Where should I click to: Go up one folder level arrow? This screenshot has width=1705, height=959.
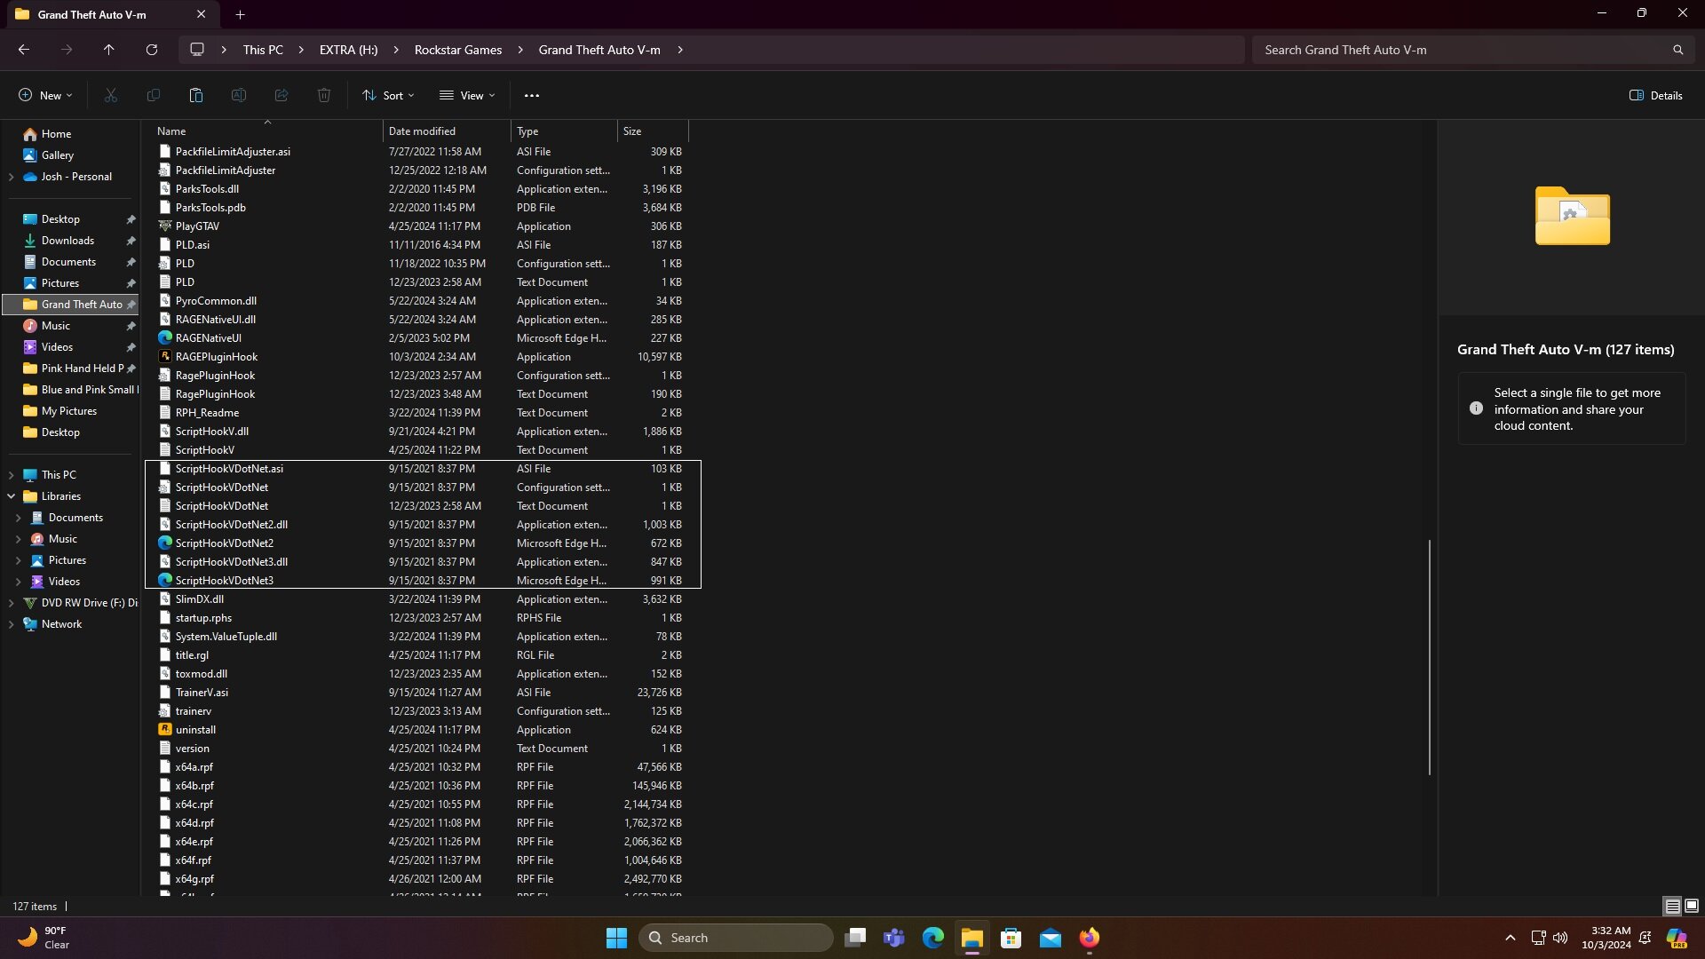(x=109, y=50)
